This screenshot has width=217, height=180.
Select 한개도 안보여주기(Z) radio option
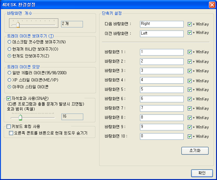pyautogui.click(x=10, y=56)
